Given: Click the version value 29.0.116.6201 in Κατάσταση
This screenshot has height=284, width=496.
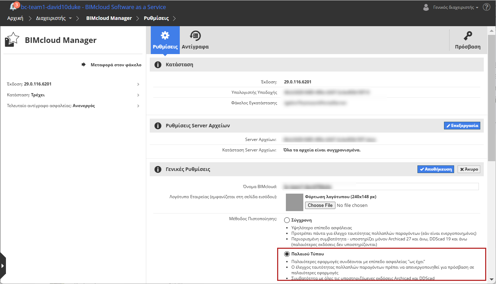Looking at the screenshot, I should coord(298,82).
